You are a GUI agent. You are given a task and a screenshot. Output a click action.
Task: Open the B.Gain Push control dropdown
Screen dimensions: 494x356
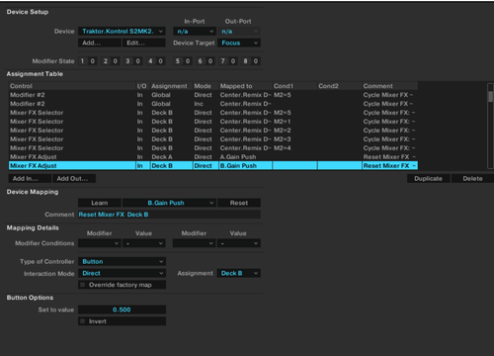click(x=169, y=203)
